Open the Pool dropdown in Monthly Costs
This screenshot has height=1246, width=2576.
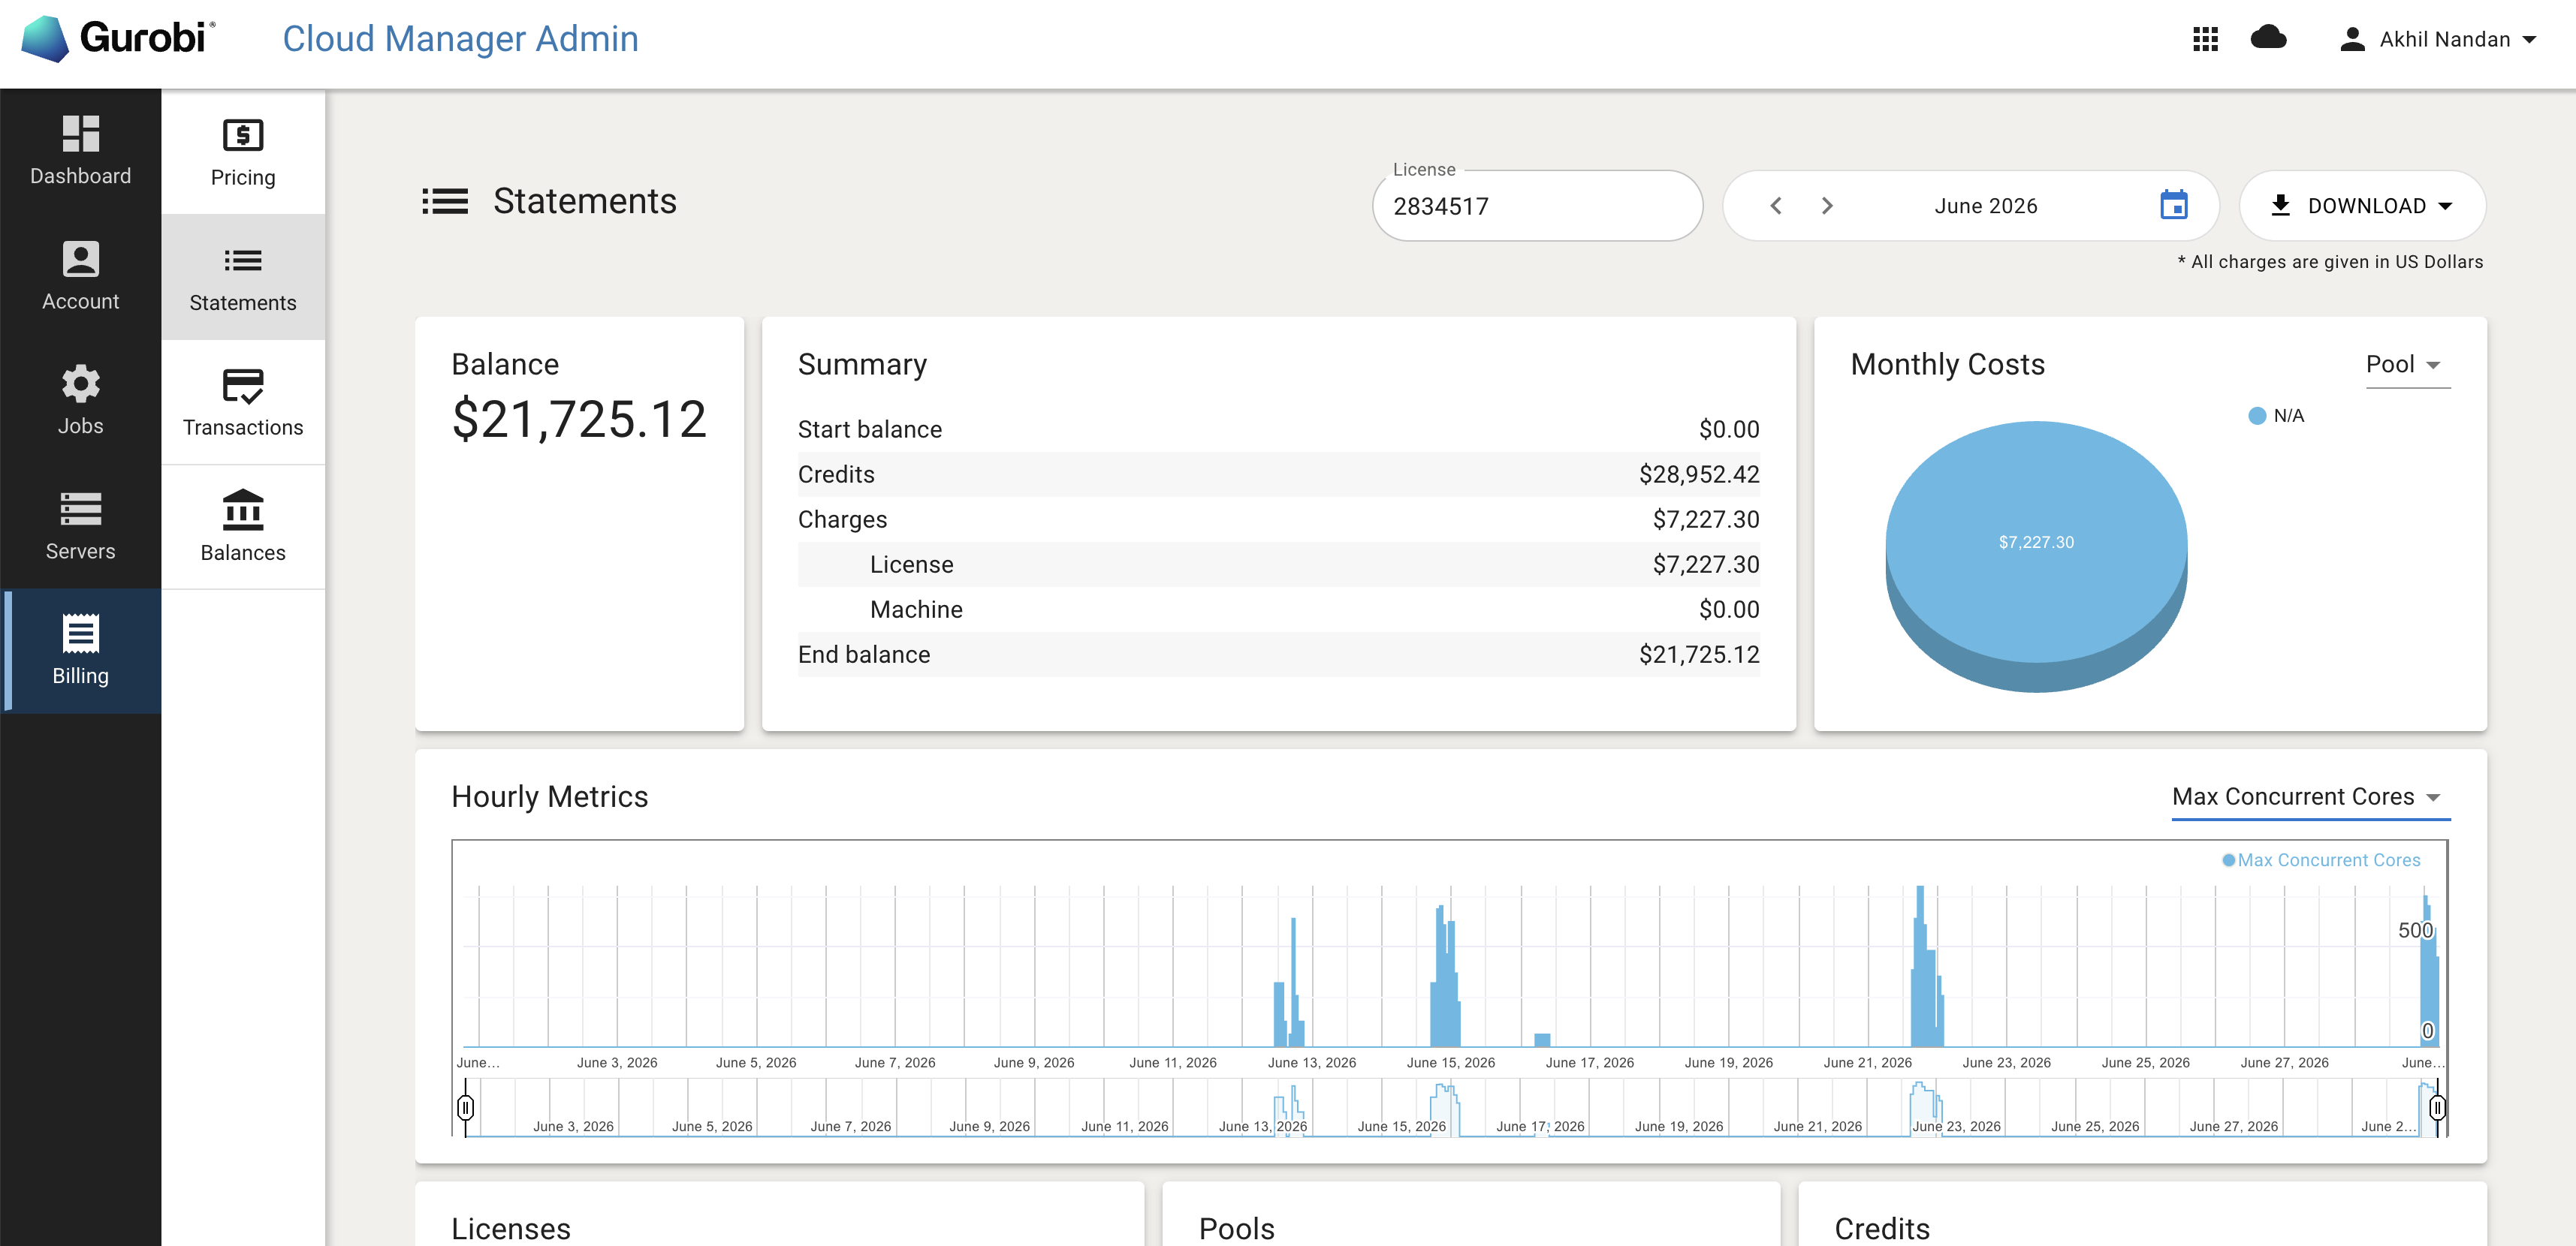[x=2407, y=365]
